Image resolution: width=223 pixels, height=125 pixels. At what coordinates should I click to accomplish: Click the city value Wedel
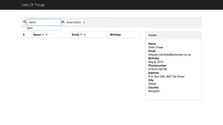coord(152,84)
